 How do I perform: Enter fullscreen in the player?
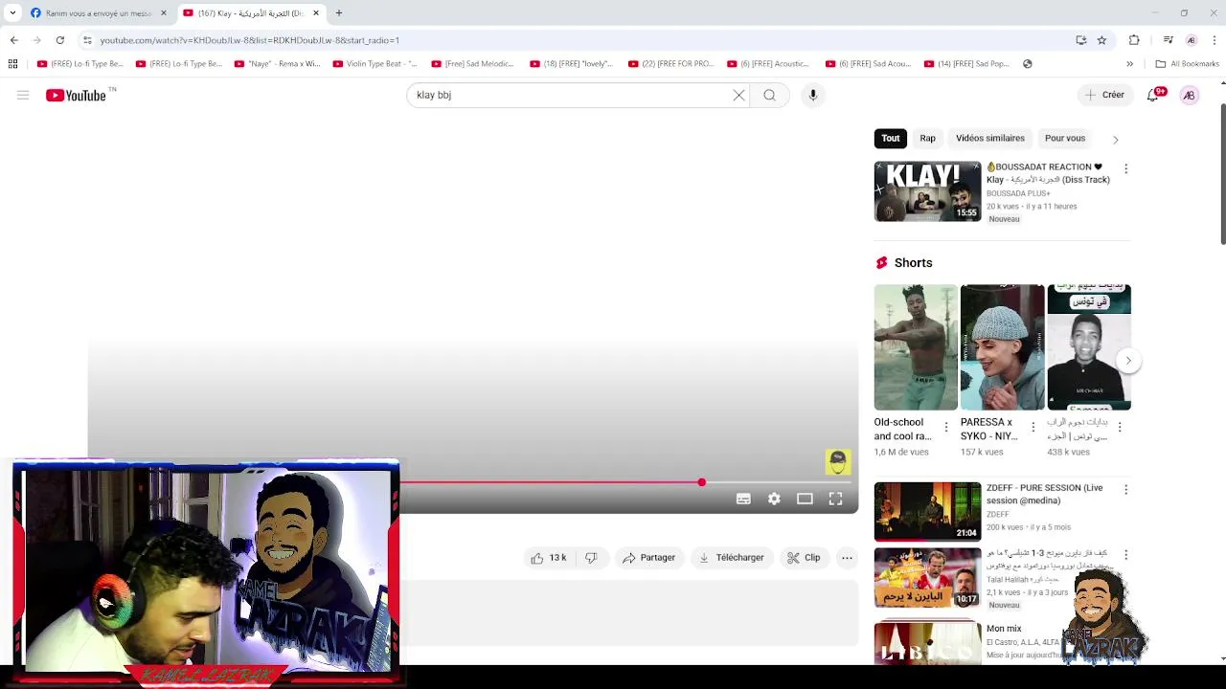[835, 499]
